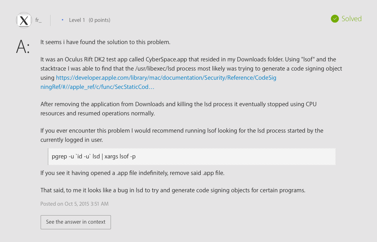
Task: Click the pgrep command code block
Action: point(192,157)
